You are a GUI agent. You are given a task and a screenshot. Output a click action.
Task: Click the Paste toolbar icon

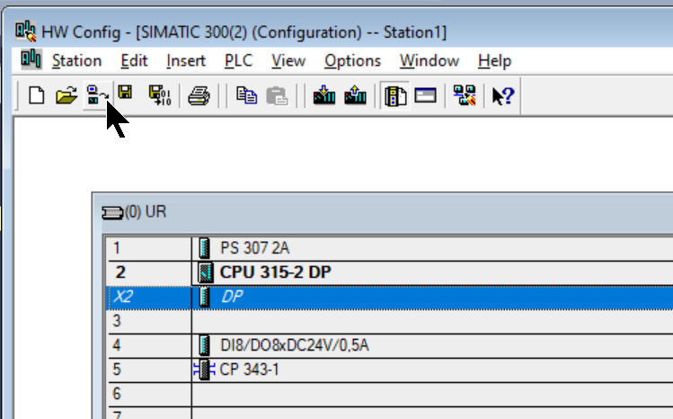point(277,95)
